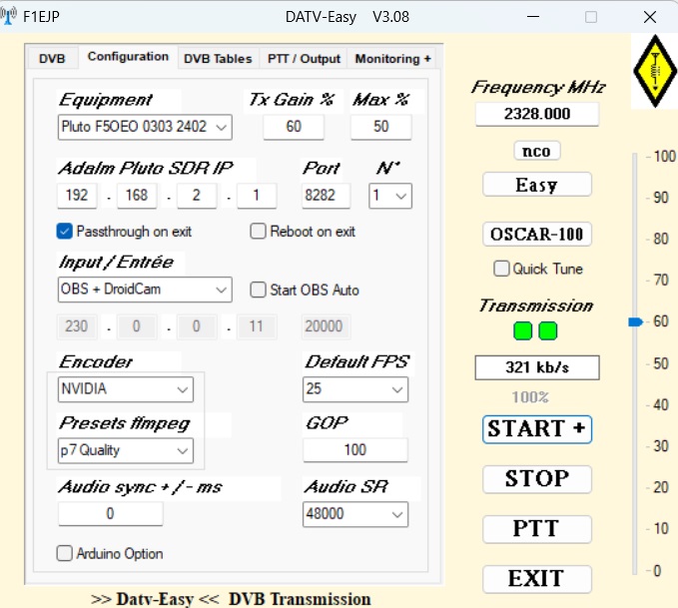Click the left green transmission indicator

pyautogui.click(x=525, y=330)
